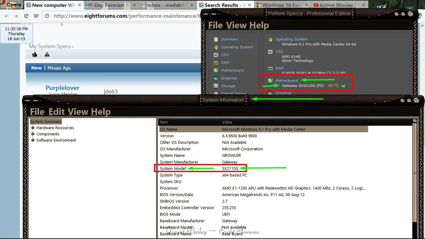Image resolution: width=425 pixels, height=239 pixels.
Task: Open the Speed Dial grid icon
Action: tap(36, 16)
